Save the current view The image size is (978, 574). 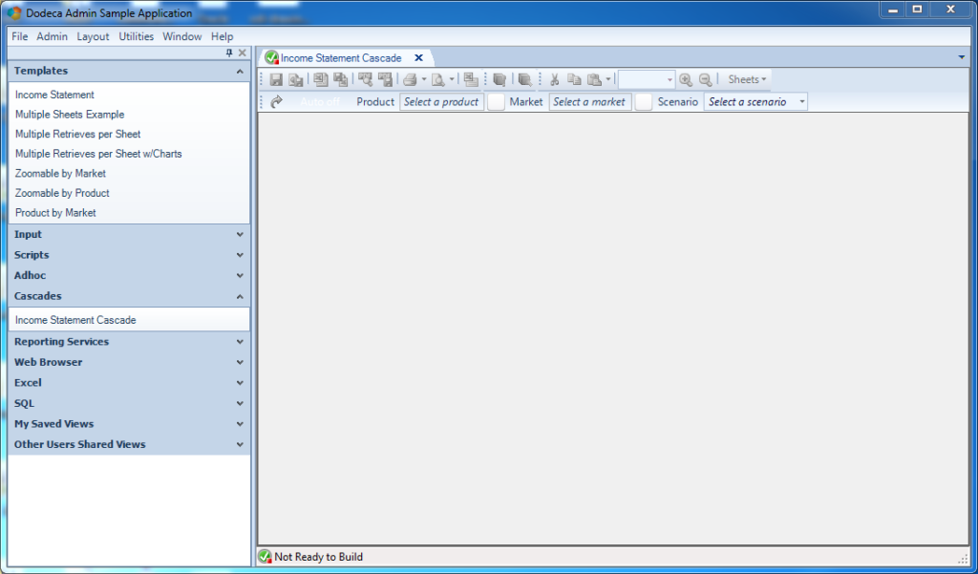[276, 79]
